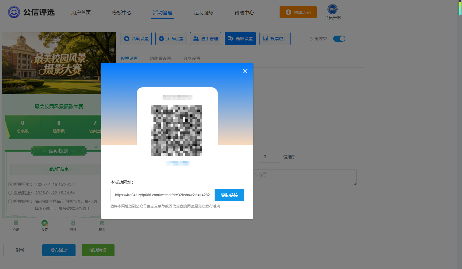Click the 投票开始 date line

pyautogui.click(x=41, y=184)
